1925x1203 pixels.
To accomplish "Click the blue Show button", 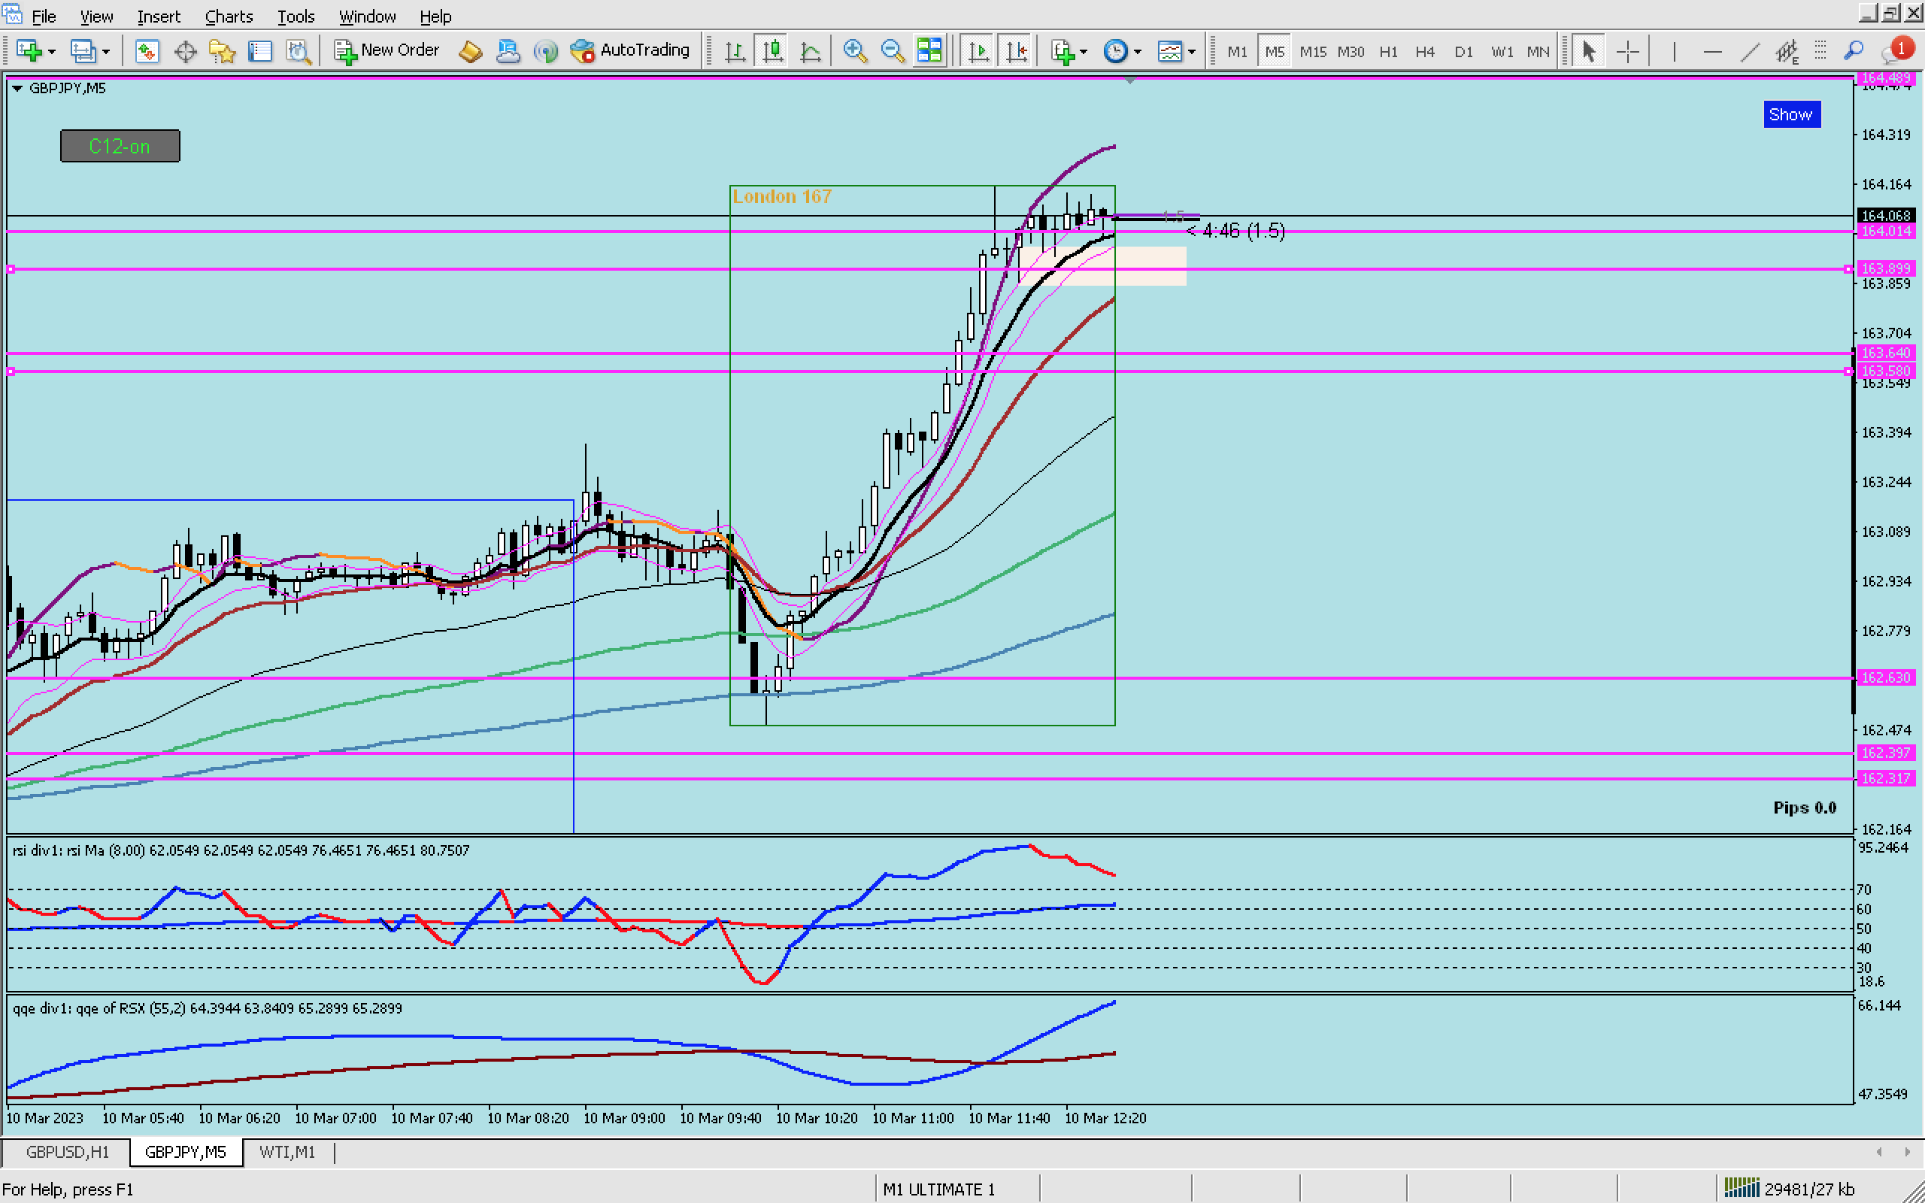I will click(1790, 114).
